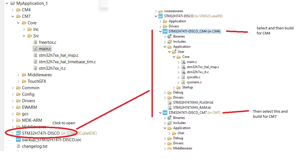Click the IDE icon of STM32H747I-DISCO_CM4 project
The height and width of the screenshot is (159, 299).
click(x=165, y=31)
